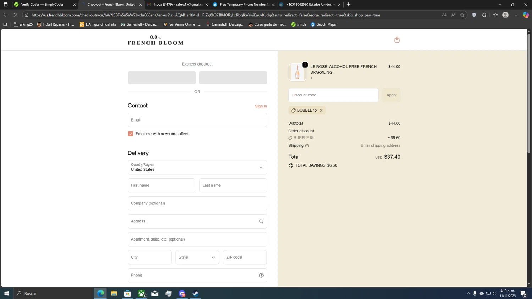Close the Checkout - French Bloom tab
This screenshot has width=532, height=299.
140,5
